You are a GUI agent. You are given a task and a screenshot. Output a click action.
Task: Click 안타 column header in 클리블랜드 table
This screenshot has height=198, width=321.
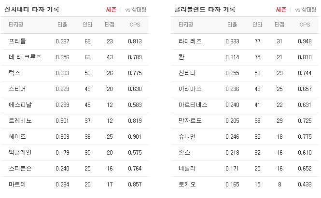pyautogui.click(x=257, y=25)
